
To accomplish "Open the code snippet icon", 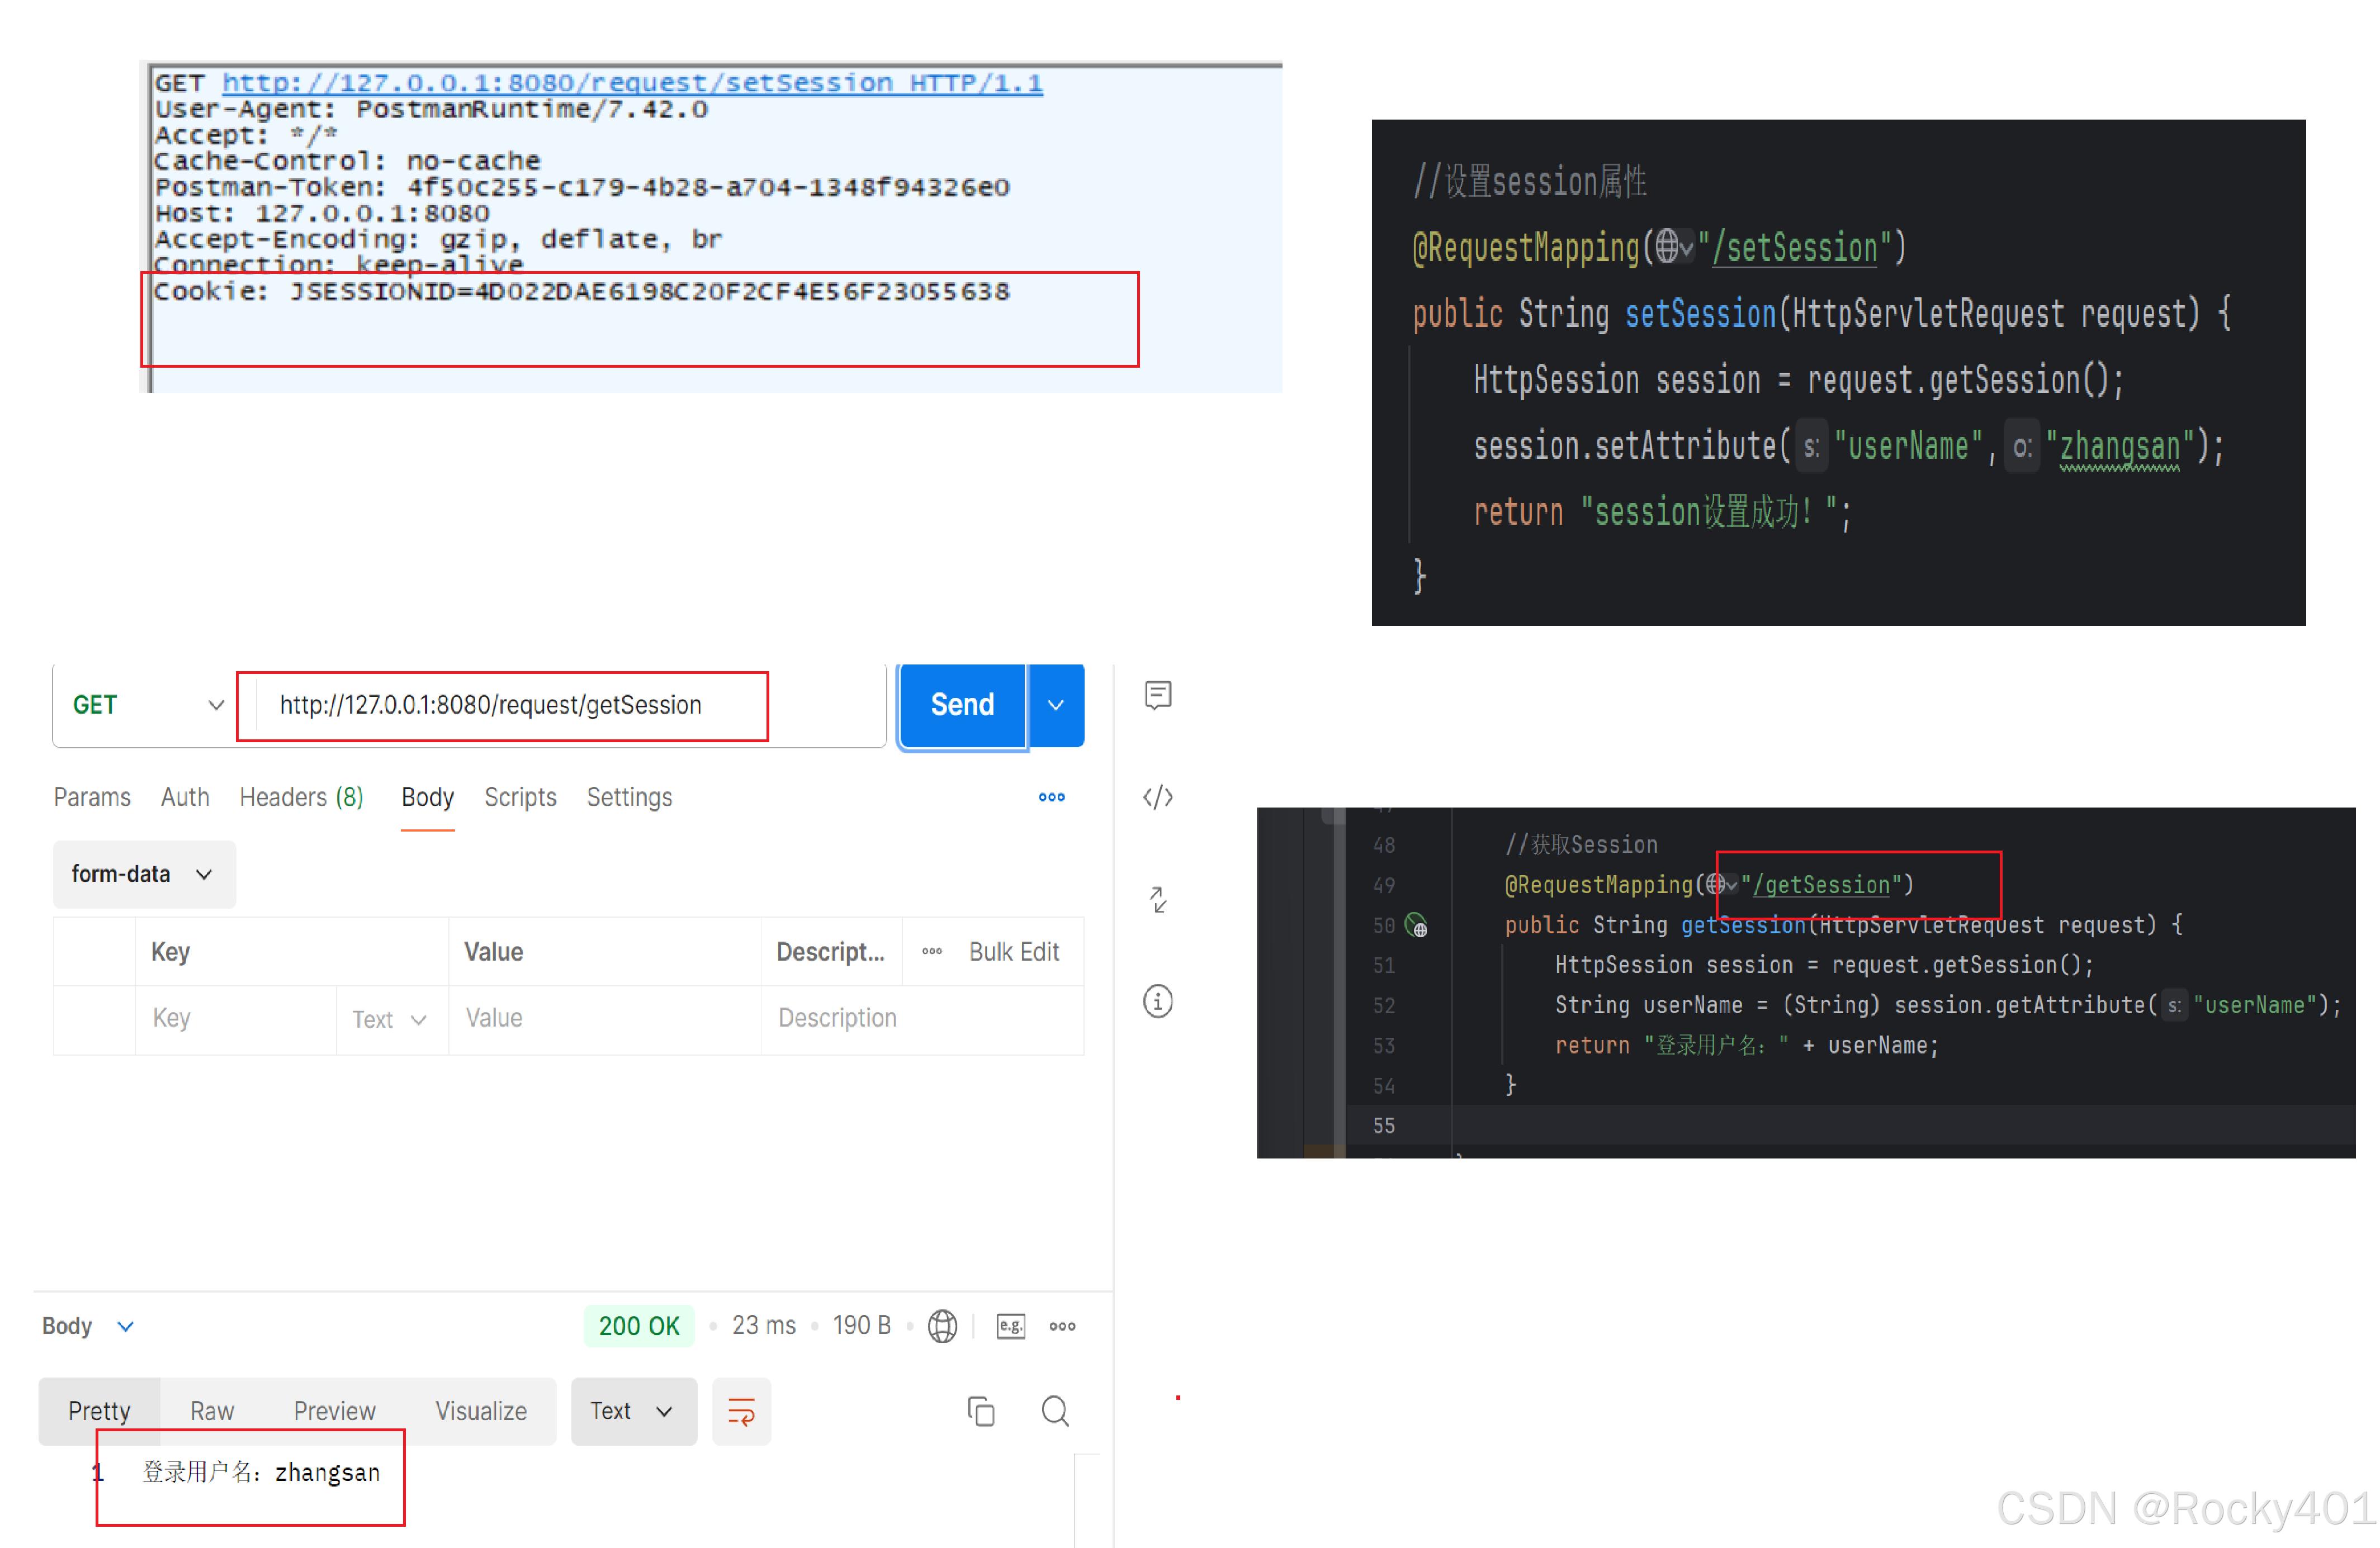I will [x=1158, y=797].
